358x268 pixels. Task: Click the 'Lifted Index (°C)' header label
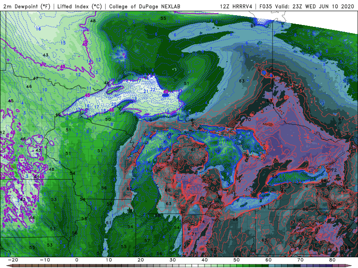pyautogui.click(x=79, y=6)
